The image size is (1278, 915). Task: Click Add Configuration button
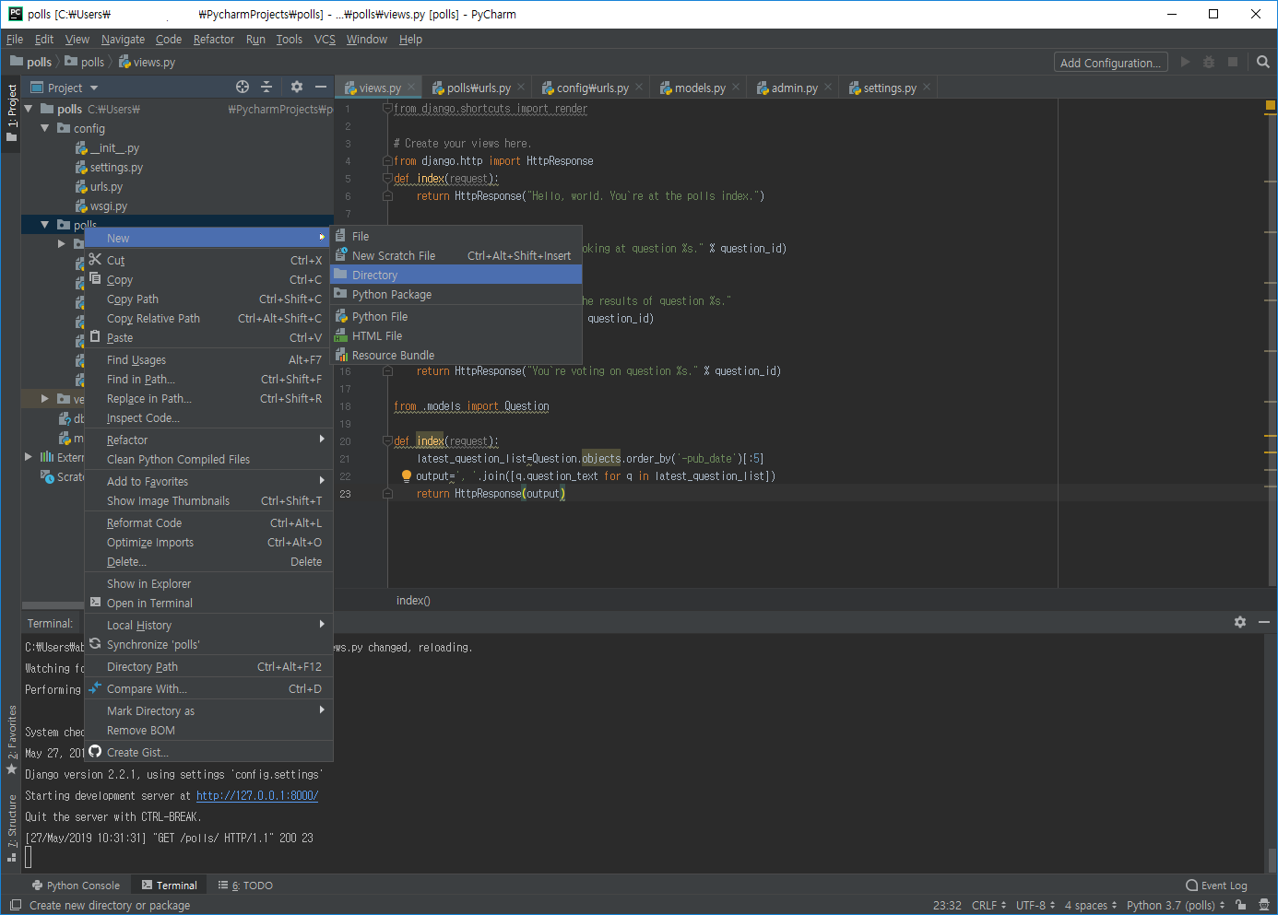[1110, 63]
